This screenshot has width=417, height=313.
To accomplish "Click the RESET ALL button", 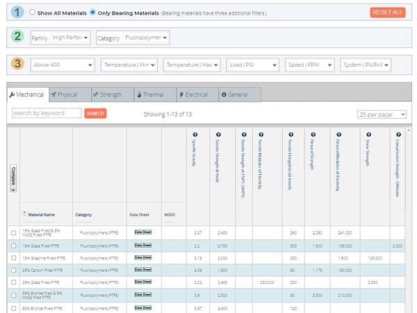I will [x=388, y=13].
